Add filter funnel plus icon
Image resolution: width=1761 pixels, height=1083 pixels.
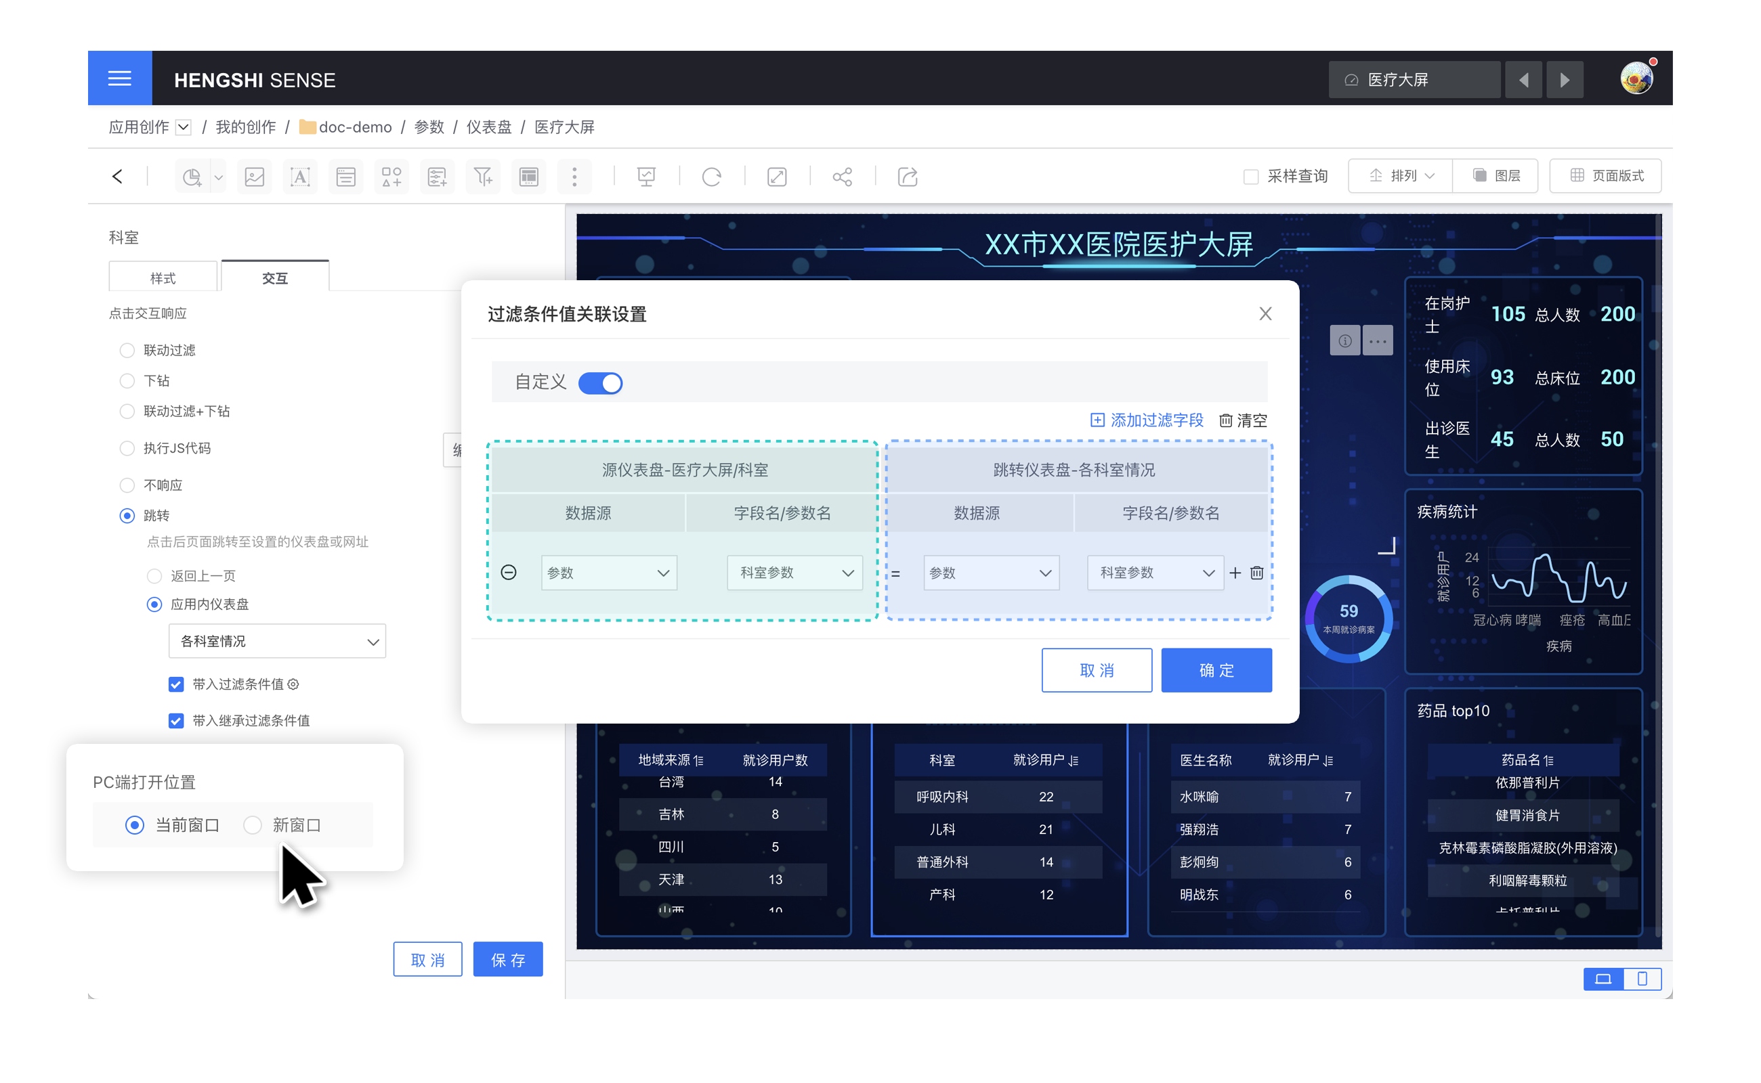[483, 176]
